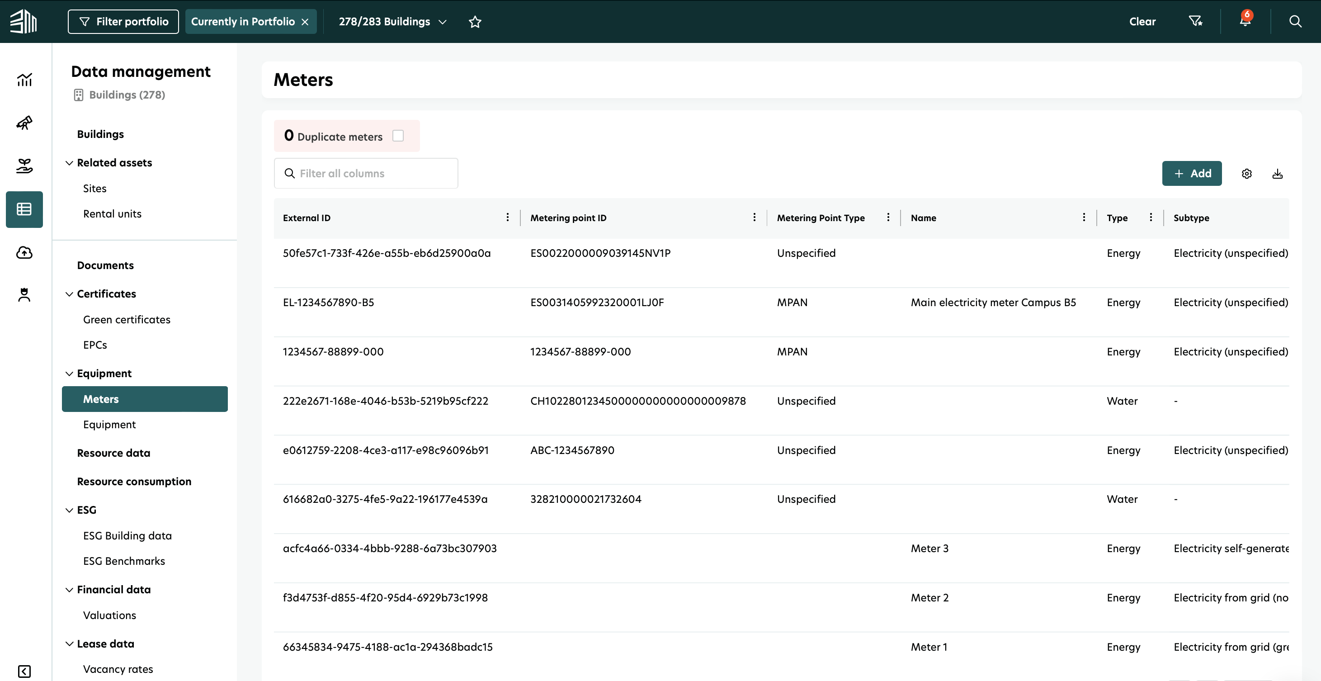Screen dimensions: 1321x681
Task: Click the Filter portfolio button
Action: 123,22
